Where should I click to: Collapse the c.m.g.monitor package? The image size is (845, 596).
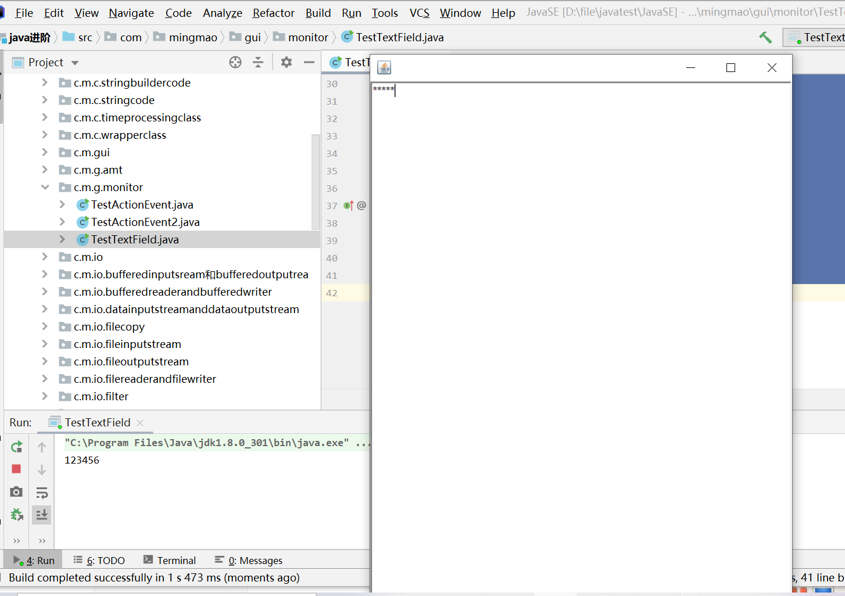click(x=45, y=187)
